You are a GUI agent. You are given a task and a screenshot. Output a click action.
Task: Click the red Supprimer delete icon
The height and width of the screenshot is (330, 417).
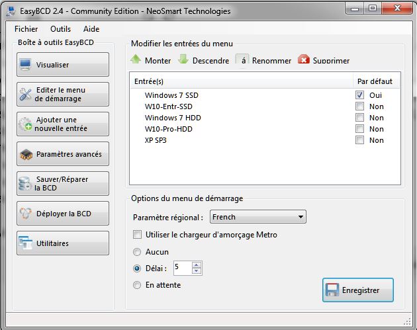coord(304,60)
